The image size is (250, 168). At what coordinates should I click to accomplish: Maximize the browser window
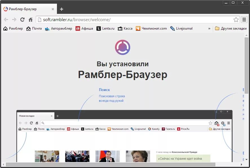[233, 3]
